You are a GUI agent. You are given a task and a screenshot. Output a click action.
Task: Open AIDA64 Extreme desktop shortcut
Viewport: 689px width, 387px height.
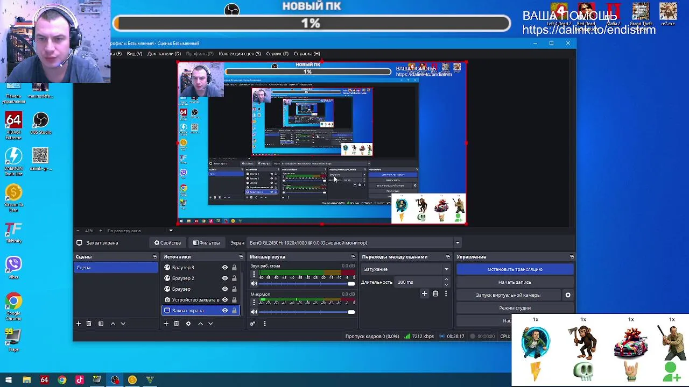click(13, 126)
